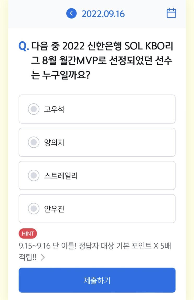Viewport: 194px width, 300px height.
Task: Click the 2022.09.16 date label
Action: [103, 14]
